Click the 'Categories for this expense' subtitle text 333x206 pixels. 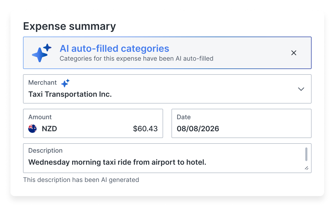(x=136, y=59)
